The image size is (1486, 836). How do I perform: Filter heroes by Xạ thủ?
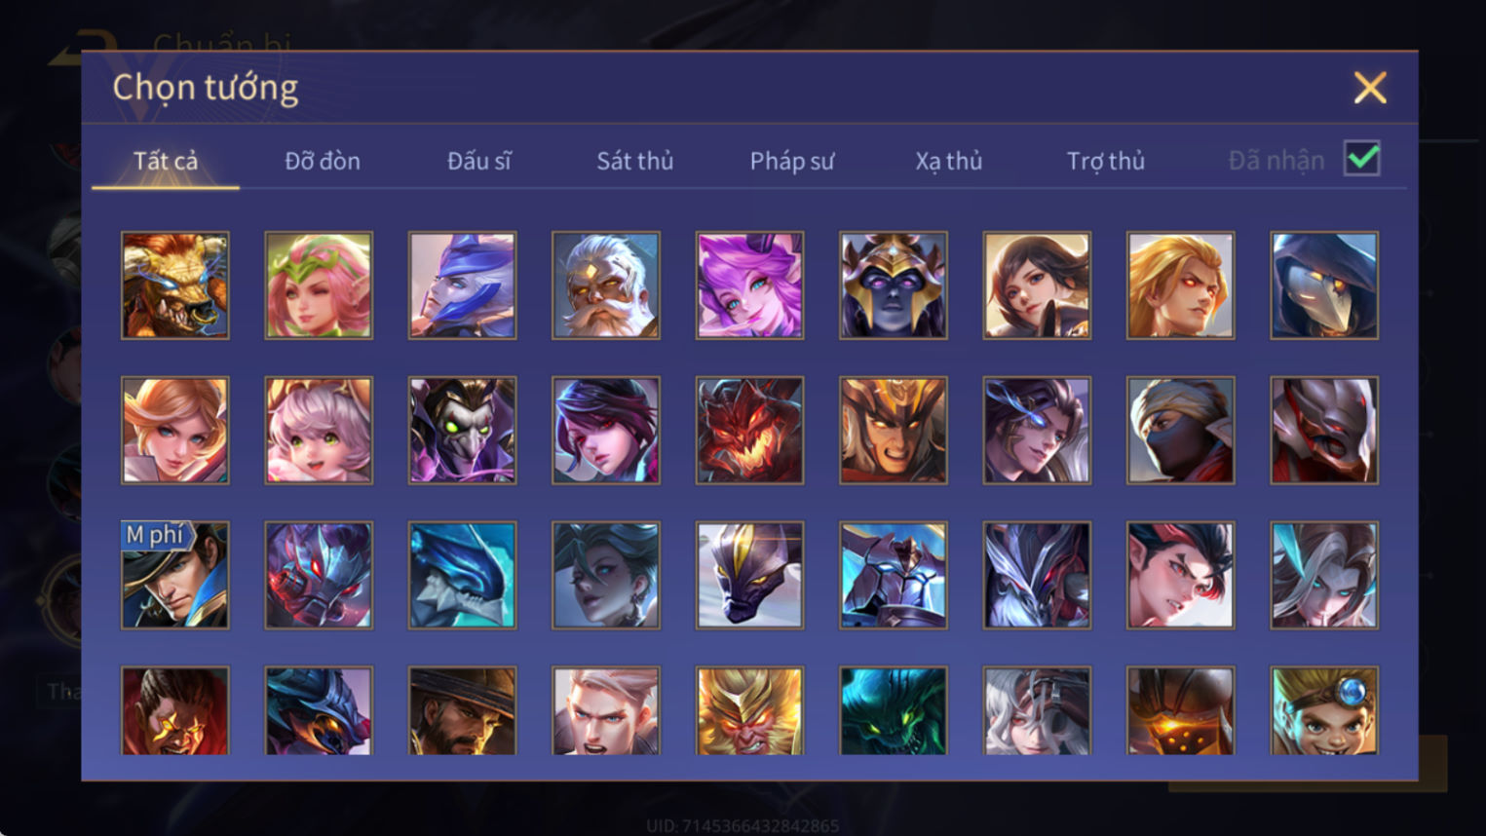(948, 161)
